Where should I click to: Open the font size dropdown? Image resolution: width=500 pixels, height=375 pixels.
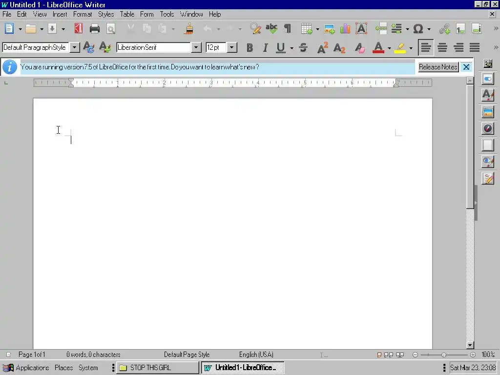(232, 47)
